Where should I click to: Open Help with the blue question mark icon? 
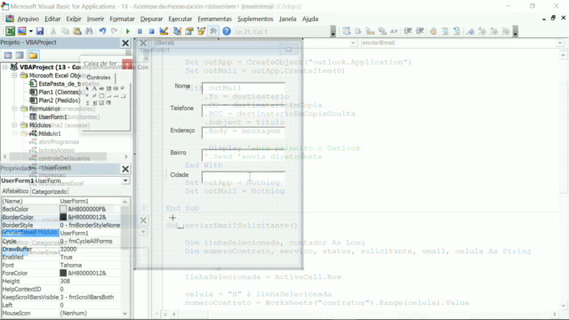[227, 32]
